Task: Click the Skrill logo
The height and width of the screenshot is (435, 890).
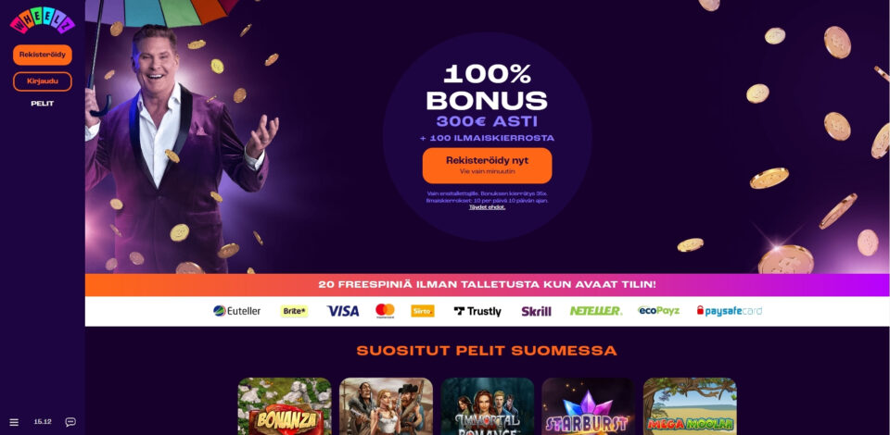Action: [x=537, y=311]
